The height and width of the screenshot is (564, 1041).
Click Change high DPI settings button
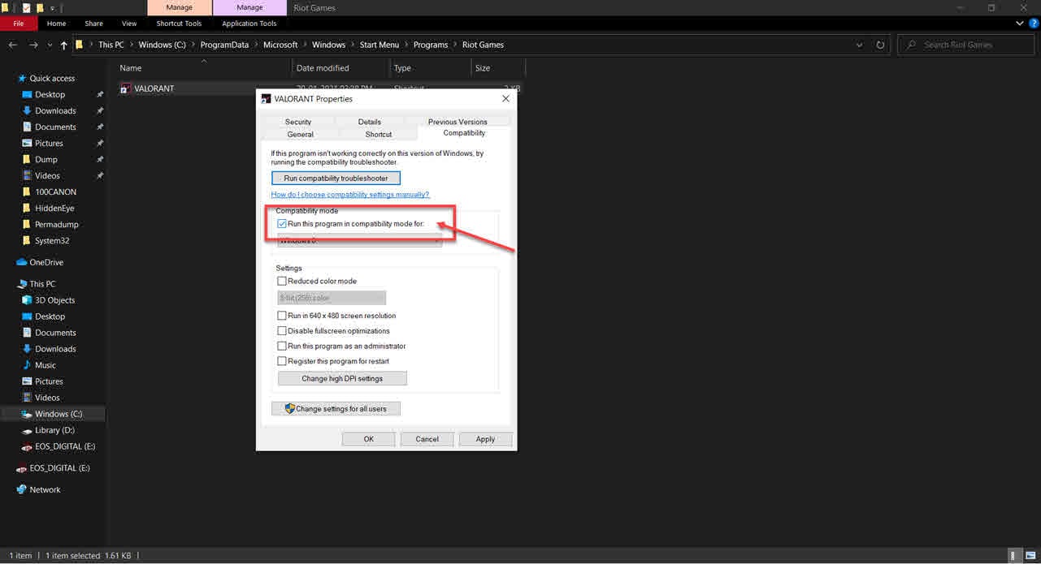(342, 379)
